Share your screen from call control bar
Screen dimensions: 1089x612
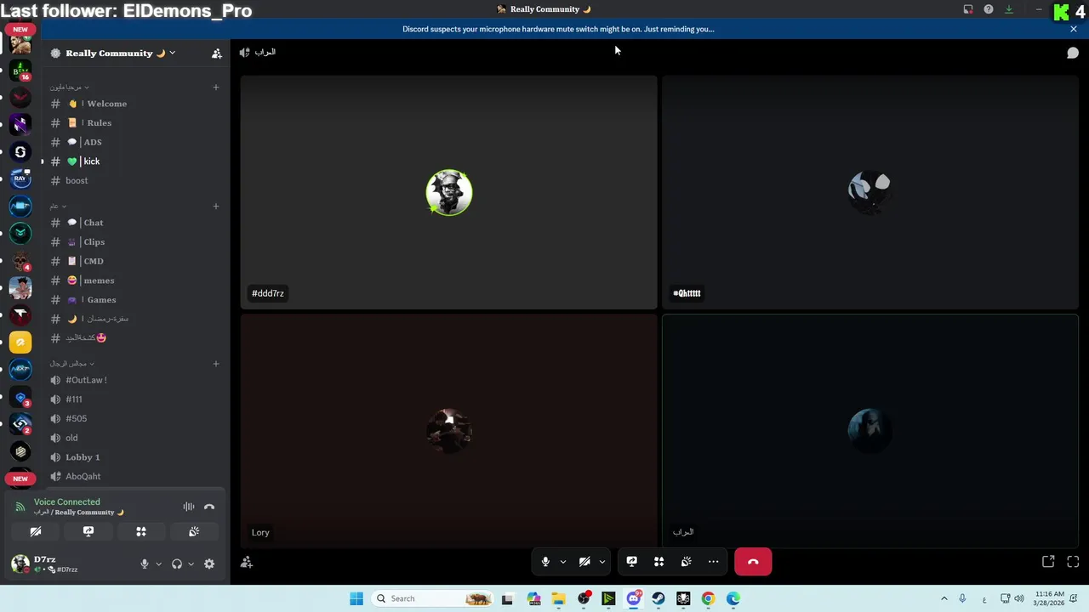click(631, 562)
